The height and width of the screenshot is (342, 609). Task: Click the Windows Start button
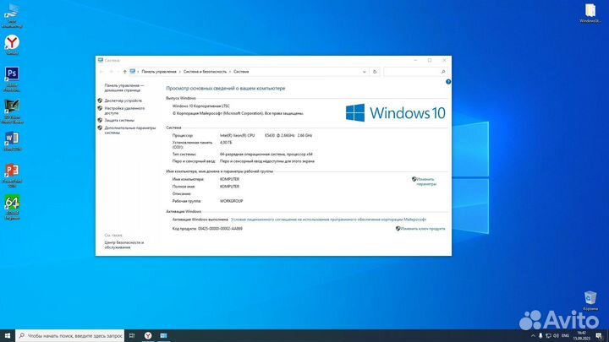pos(8,335)
